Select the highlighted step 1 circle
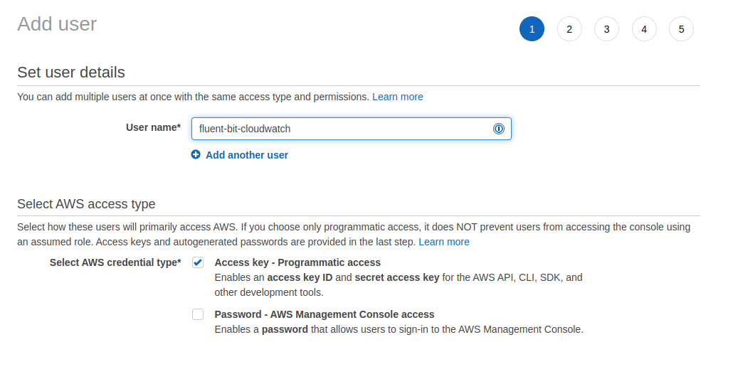Viewport: 733px width, 384px height. pyautogui.click(x=532, y=29)
